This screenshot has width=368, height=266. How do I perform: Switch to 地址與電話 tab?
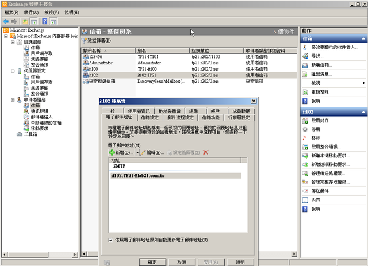(x=170, y=111)
